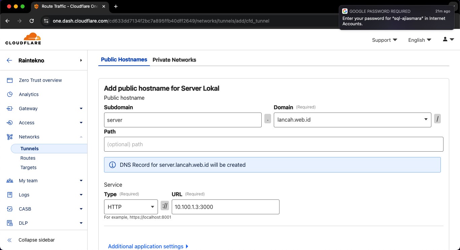
Task: Click the Cloudflare logo
Action: pyautogui.click(x=23, y=39)
